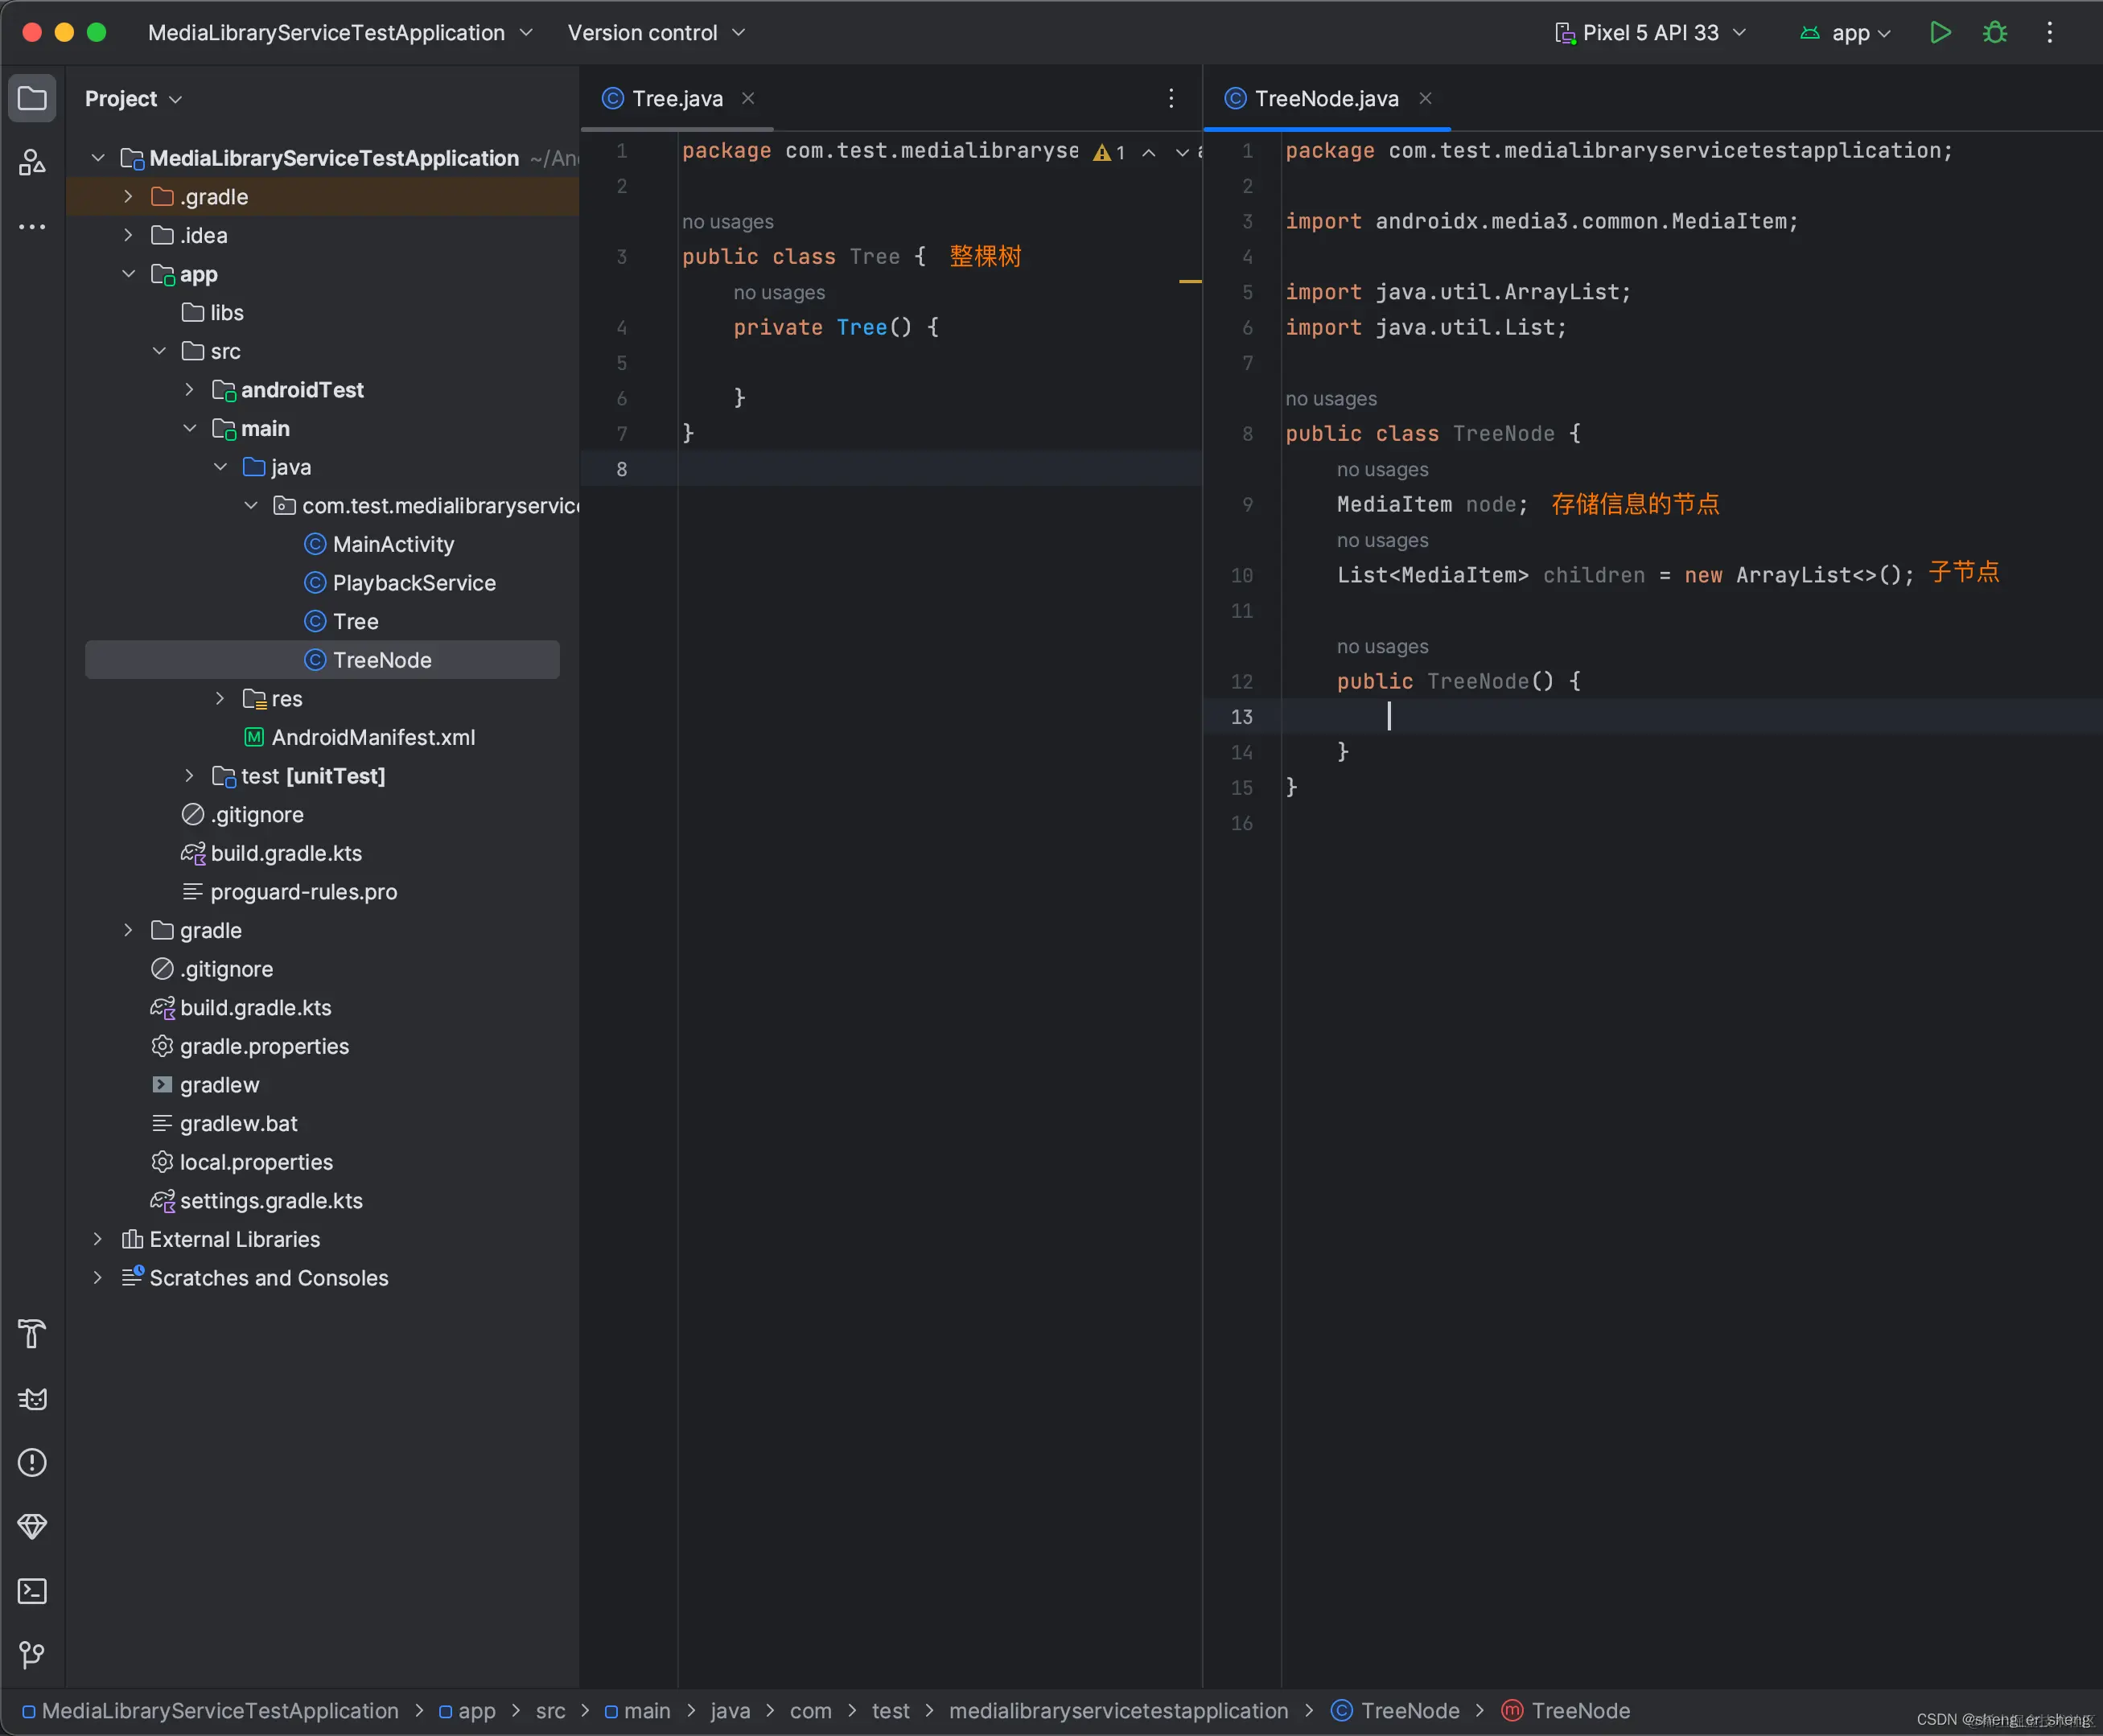The width and height of the screenshot is (2103, 1736).
Task: Show the Problems tool window
Action: point(32,1462)
